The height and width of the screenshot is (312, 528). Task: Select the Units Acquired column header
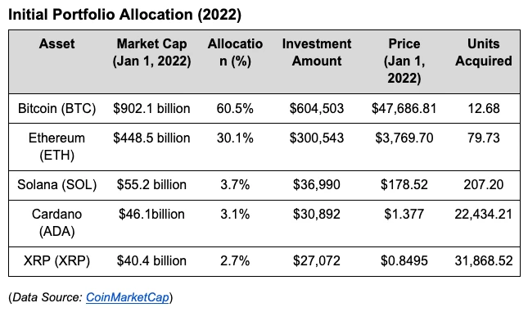(x=484, y=52)
